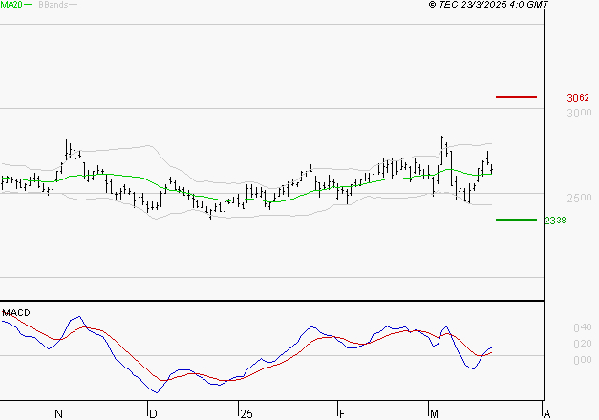The image size is (599, 420).
Task: Click the 2500 price axis label
Action: 579,198
